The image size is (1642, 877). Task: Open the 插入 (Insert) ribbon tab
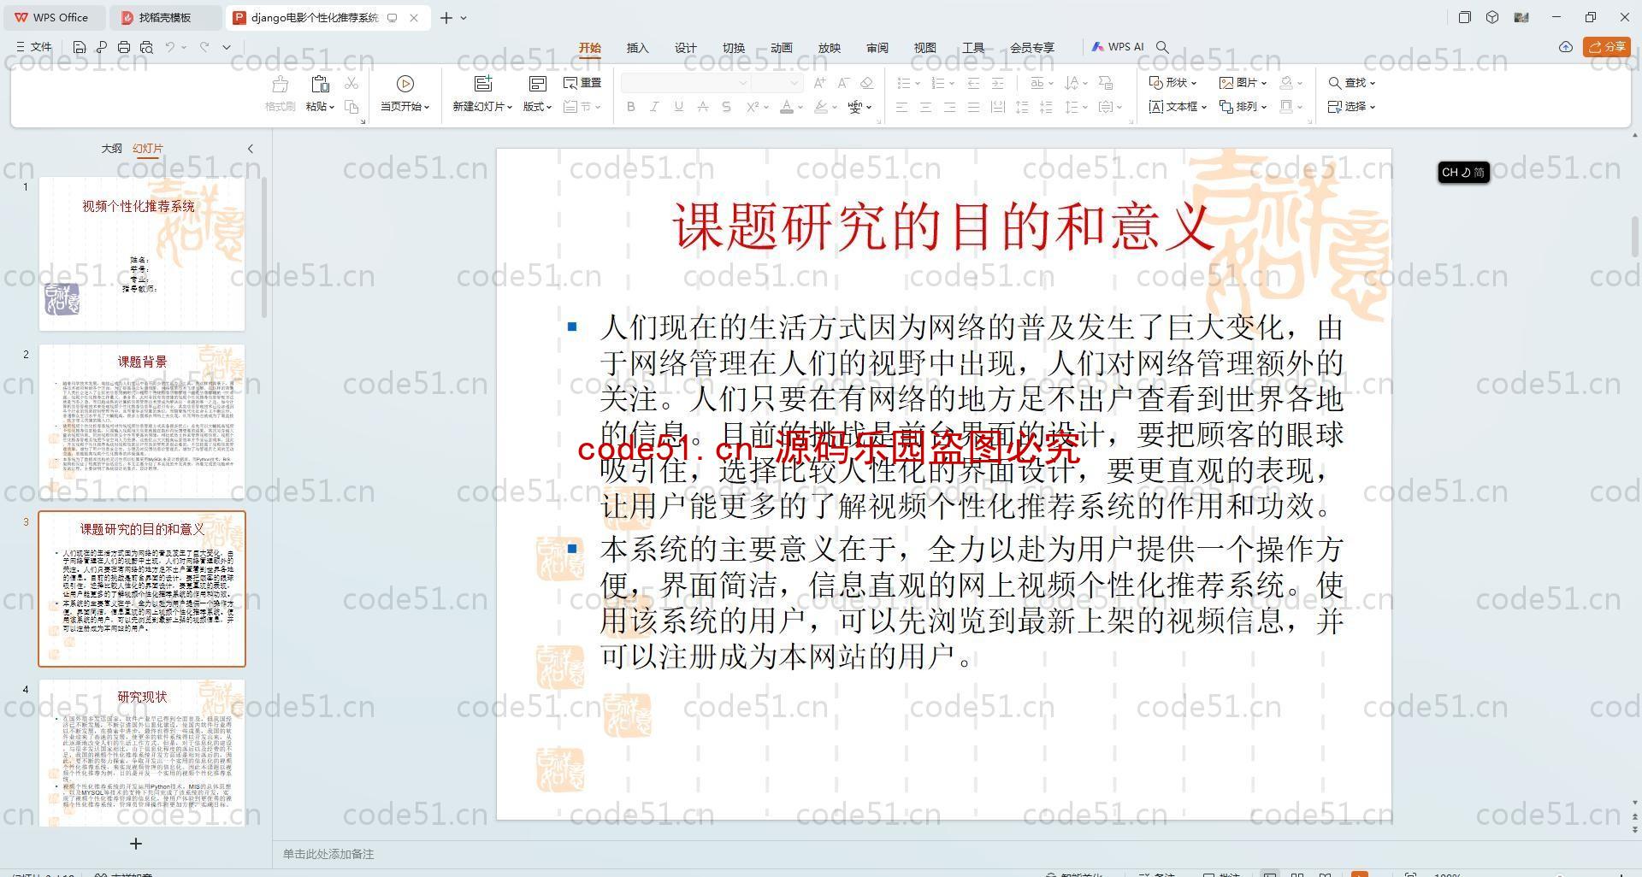(638, 48)
